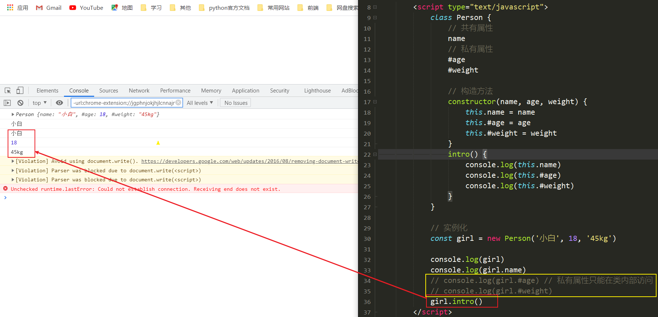This screenshot has width=658, height=317.
Task: Show the console sidebar
Action: point(7,103)
